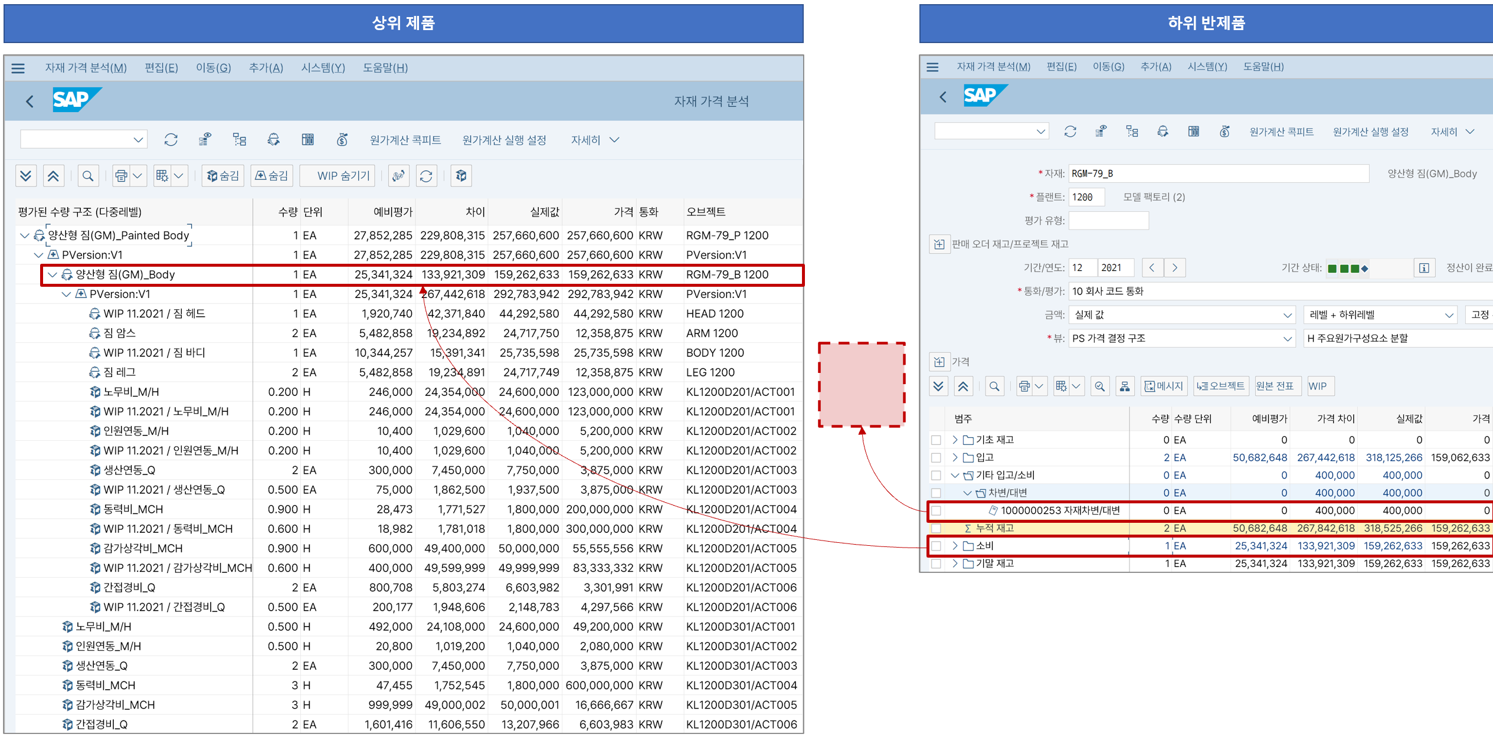The height and width of the screenshot is (737, 1493).
Task: Collapse the 양산형 짐(GM)_Body tree node
Action: click(53, 274)
